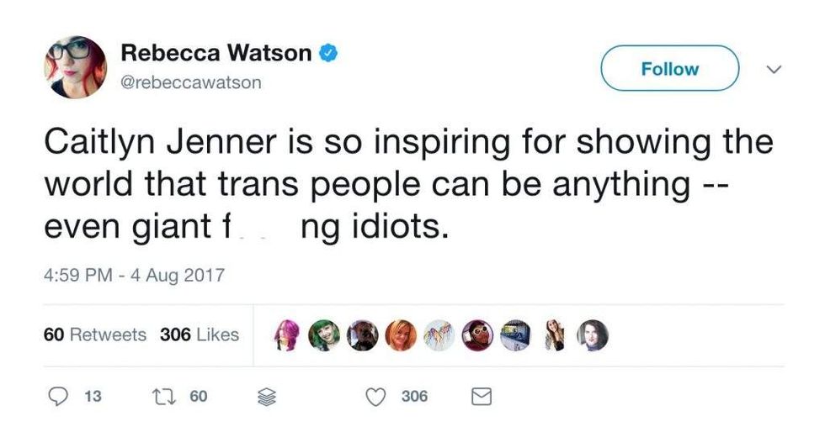This screenshot has height=432, width=825.
Task: Click the blue verified badge
Action: 329,54
